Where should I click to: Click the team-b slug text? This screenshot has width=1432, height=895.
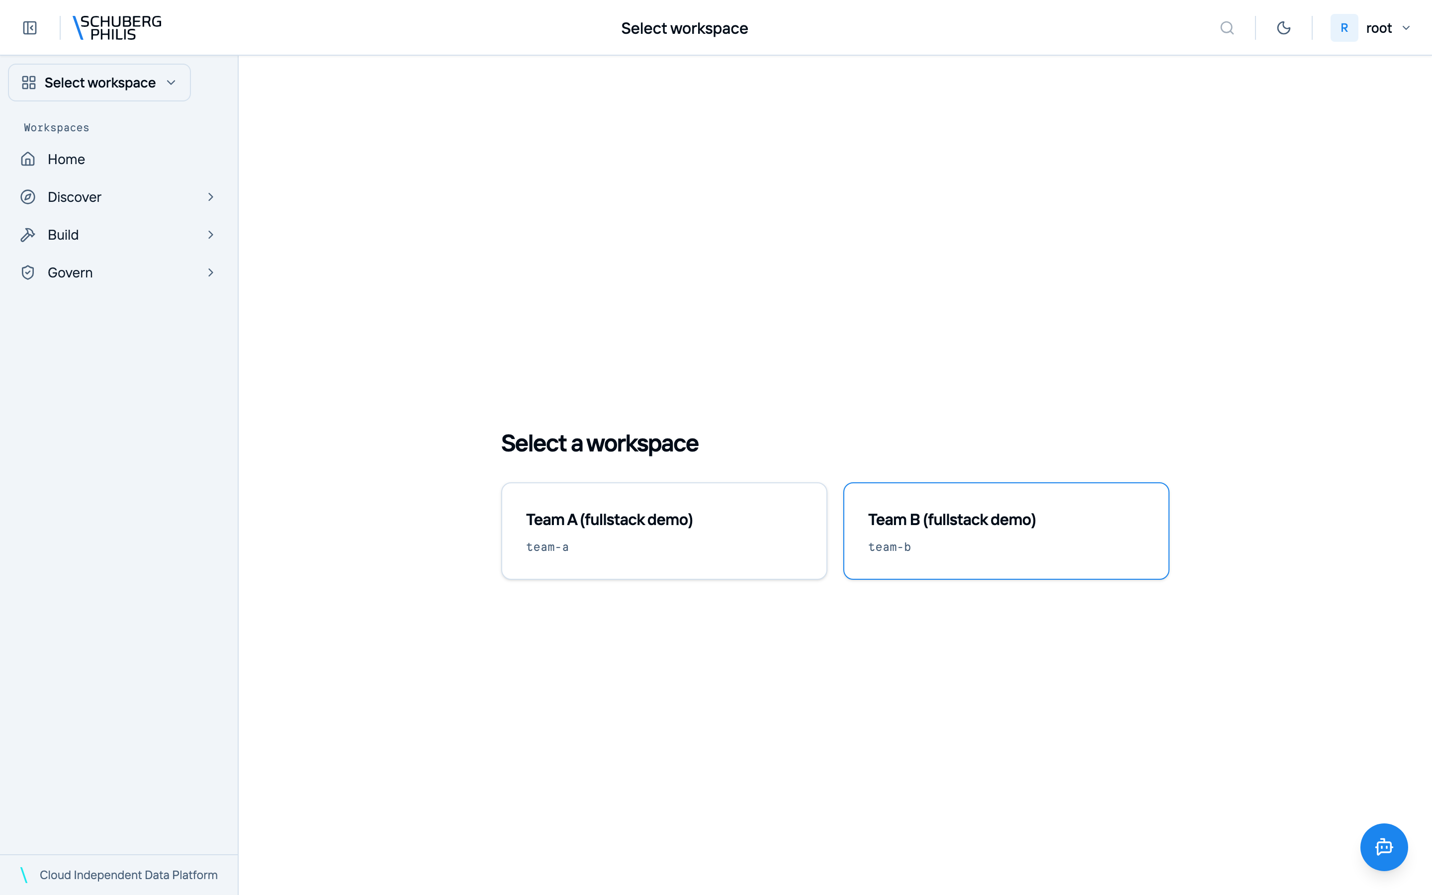coord(890,547)
